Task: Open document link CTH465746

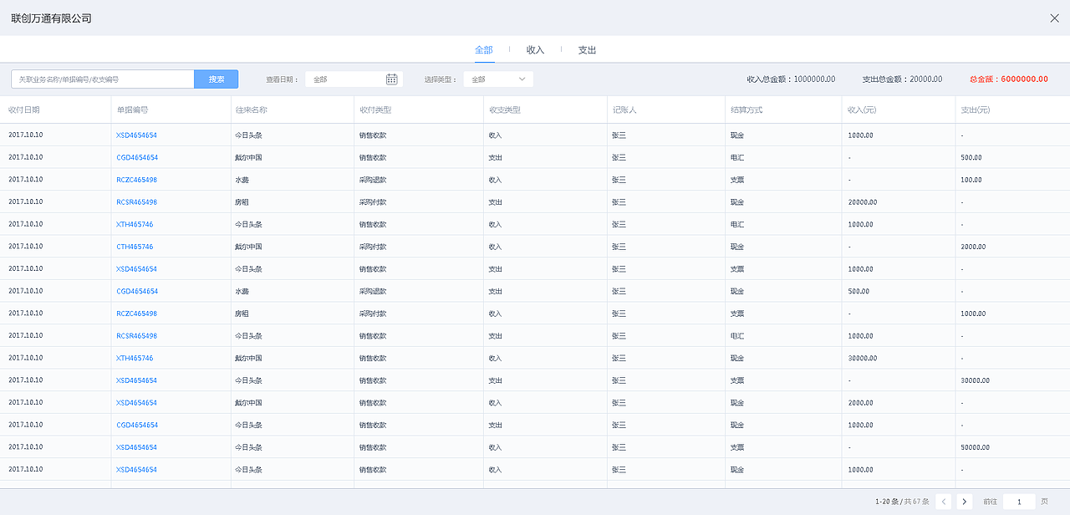Action: (x=135, y=247)
